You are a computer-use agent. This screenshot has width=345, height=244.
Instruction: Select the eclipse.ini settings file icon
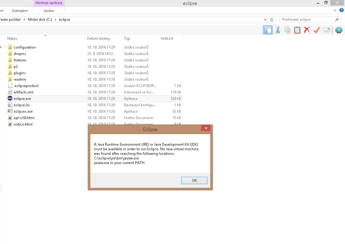click(10, 105)
